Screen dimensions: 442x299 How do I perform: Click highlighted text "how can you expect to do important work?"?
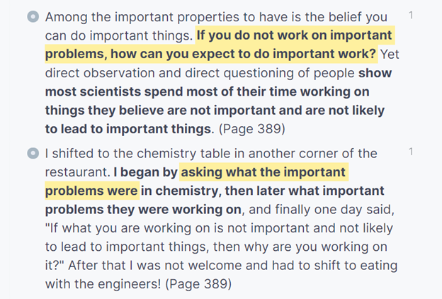(243, 54)
